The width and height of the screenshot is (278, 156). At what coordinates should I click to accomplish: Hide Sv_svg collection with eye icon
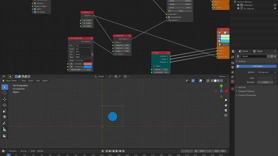pos(275,9)
